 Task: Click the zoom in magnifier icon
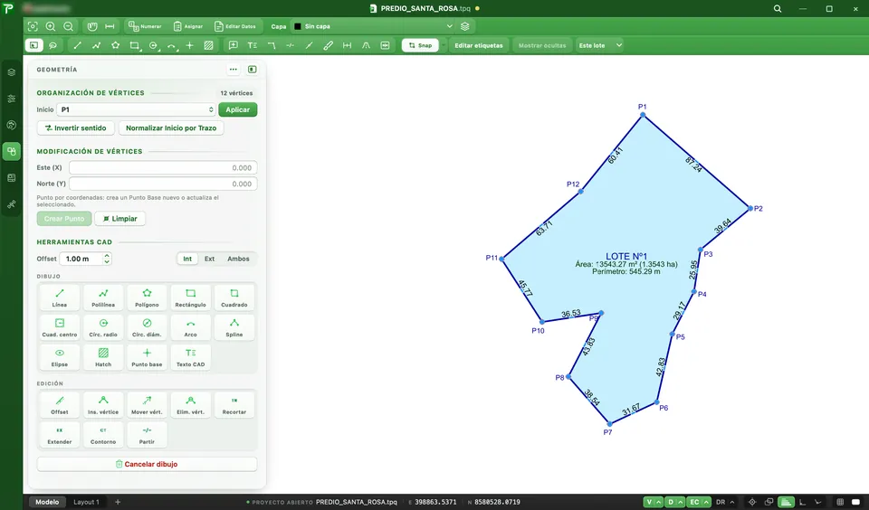tap(51, 26)
